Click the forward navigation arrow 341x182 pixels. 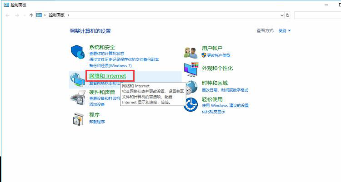[17, 15]
